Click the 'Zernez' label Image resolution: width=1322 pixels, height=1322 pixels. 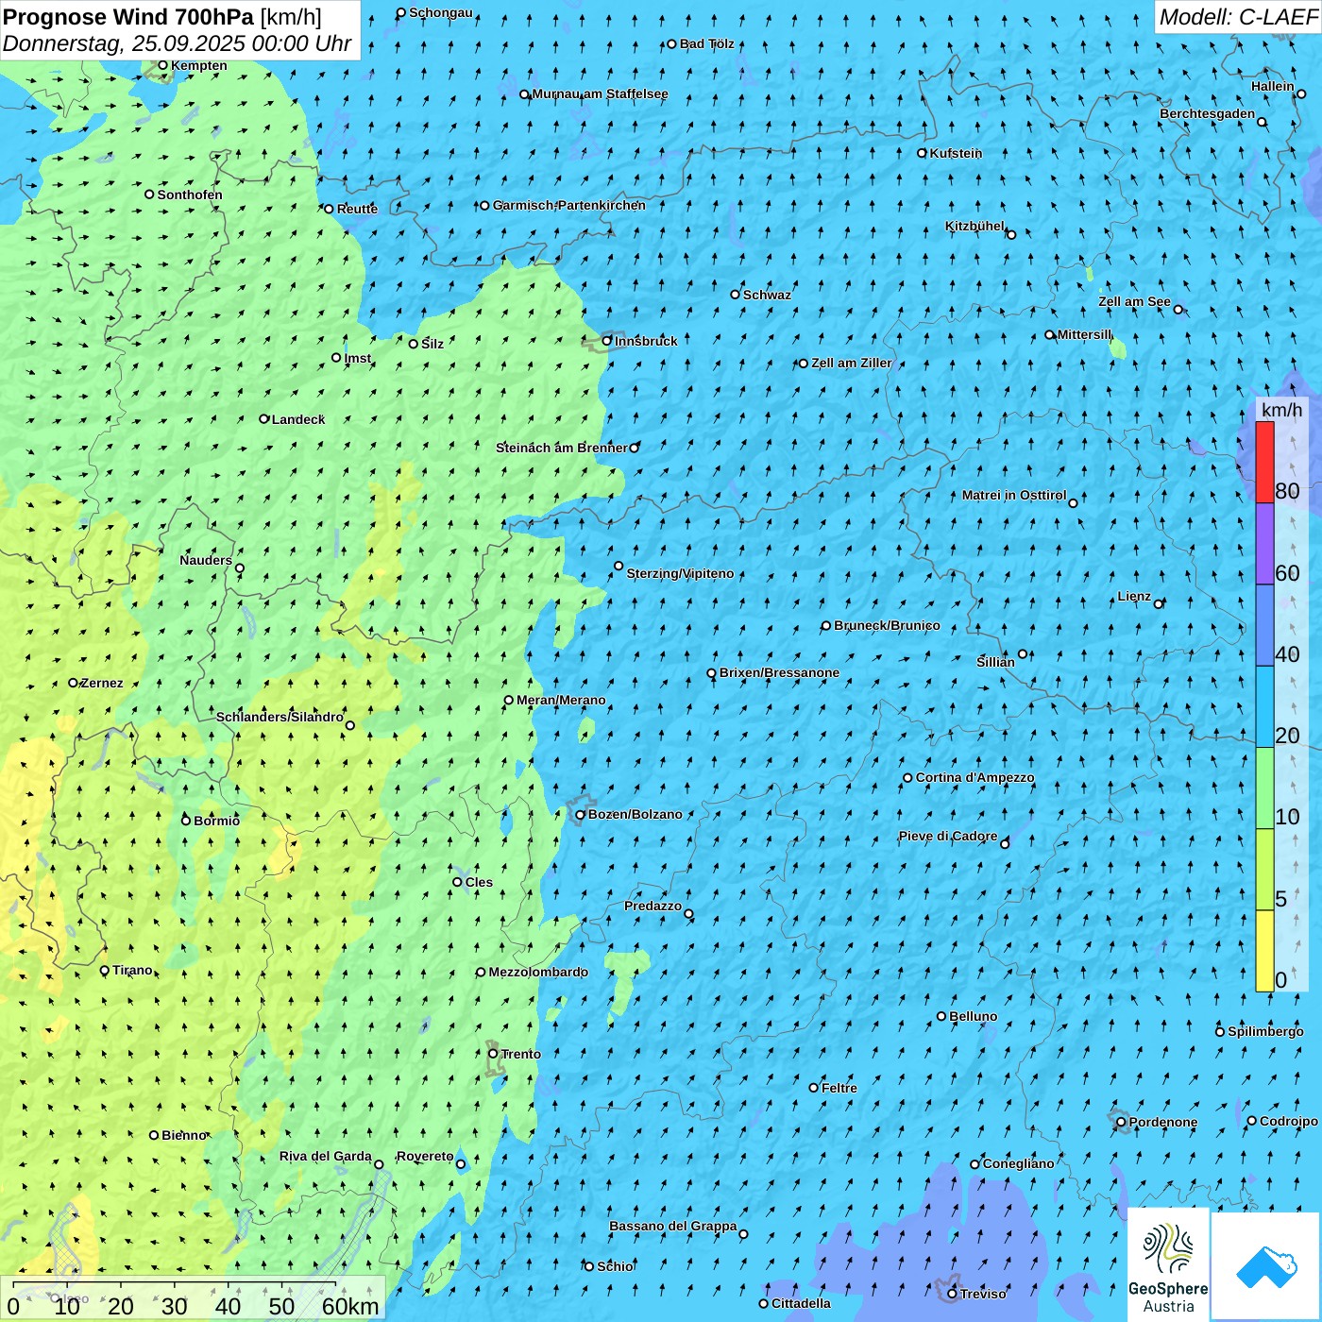tap(102, 683)
